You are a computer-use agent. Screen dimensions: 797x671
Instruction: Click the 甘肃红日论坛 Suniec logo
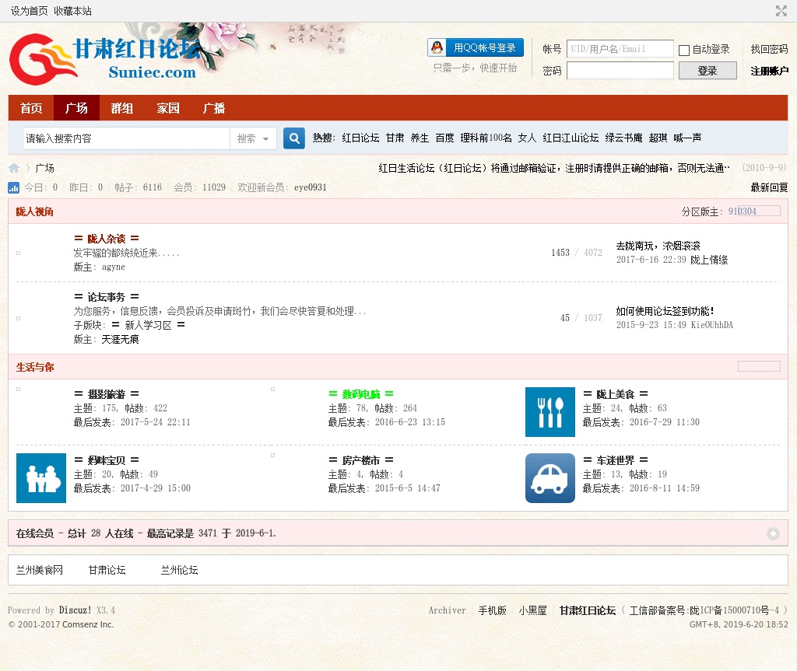[x=104, y=58]
